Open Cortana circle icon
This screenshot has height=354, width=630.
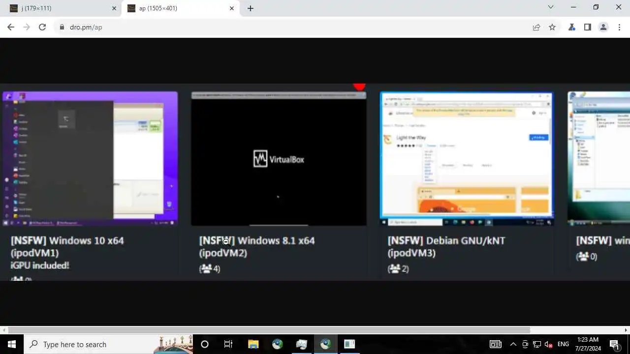205,344
